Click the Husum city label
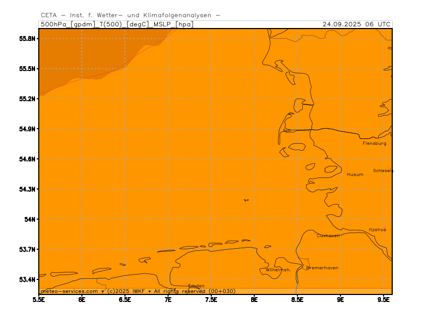This screenshot has width=431, height=323. [355, 174]
